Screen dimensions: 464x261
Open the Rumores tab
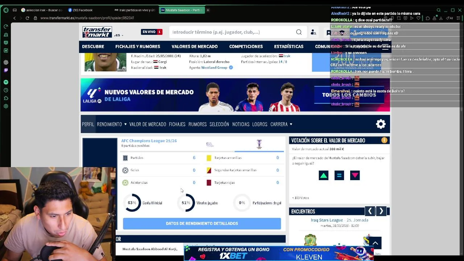click(x=198, y=124)
